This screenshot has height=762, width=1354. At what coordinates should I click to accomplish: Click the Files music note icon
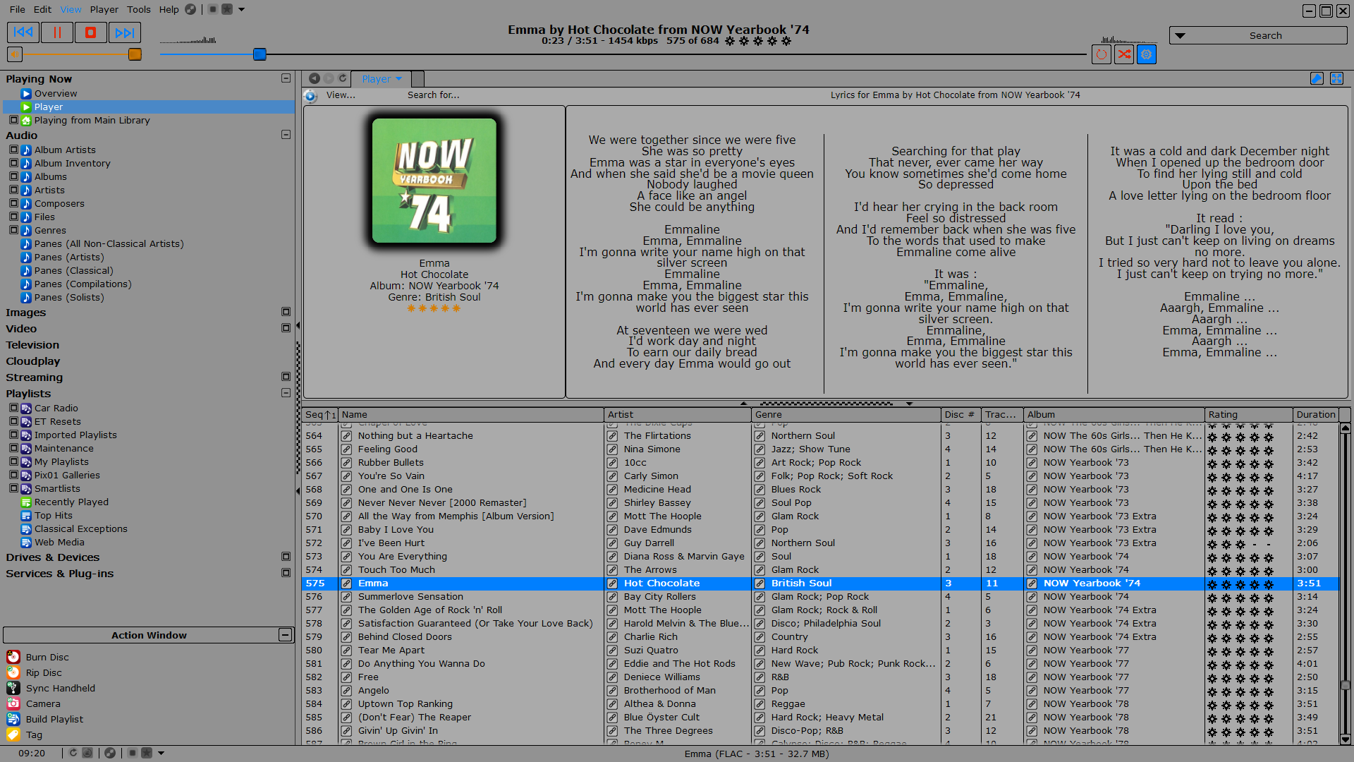point(26,217)
